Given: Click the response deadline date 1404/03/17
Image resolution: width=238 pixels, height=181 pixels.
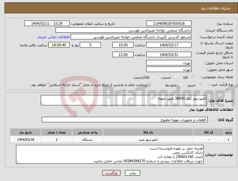Looking at the screenshot, I should [x=169, y=45].
